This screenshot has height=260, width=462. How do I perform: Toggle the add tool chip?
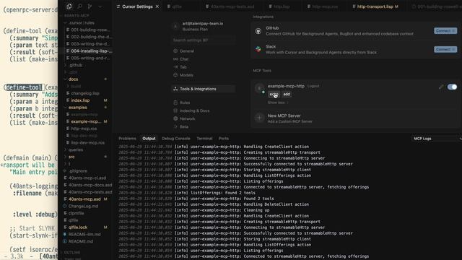(x=287, y=94)
